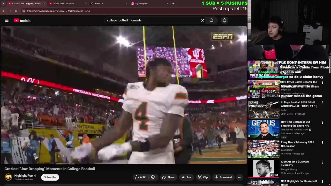Open College Football BEST GAME WINNERS thumbnail
The height and width of the screenshot is (186, 331).
point(264,109)
